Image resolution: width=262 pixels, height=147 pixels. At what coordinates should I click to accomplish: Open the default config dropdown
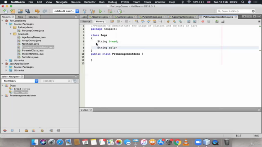coord(65,11)
